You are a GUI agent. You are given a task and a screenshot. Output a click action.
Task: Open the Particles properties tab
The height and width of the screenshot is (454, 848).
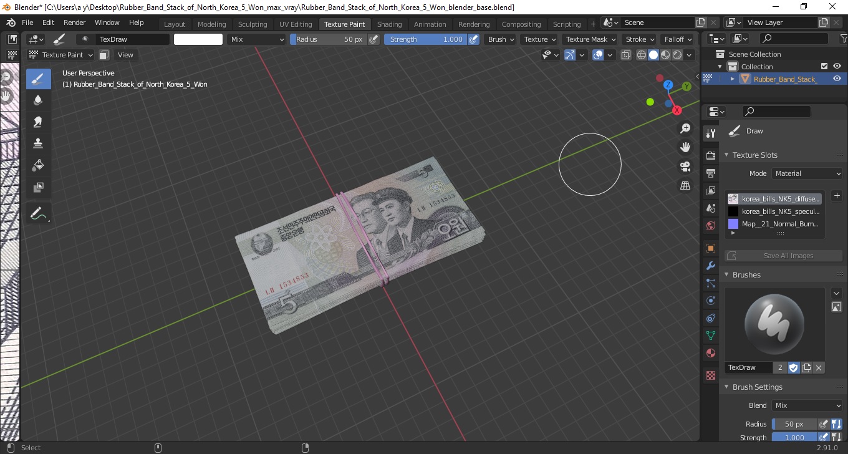tap(710, 283)
